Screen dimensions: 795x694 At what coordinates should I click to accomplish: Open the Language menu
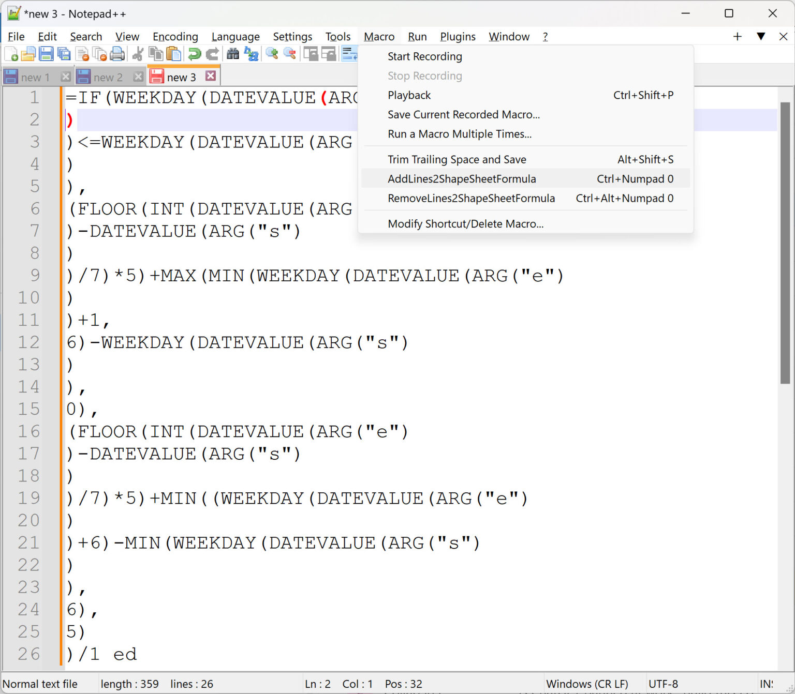tap(235, 36)
